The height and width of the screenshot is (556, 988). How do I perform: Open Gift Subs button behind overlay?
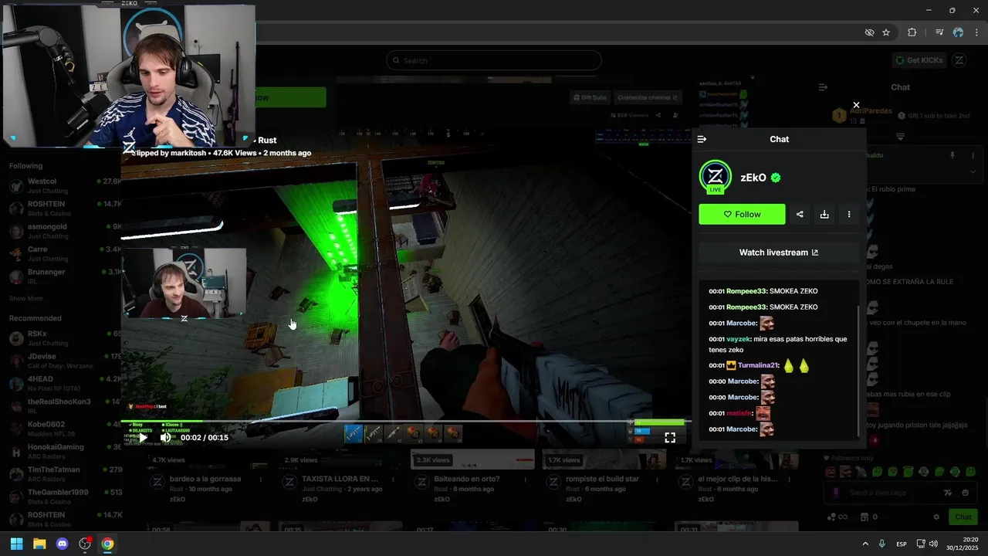(x=590, y=97)
